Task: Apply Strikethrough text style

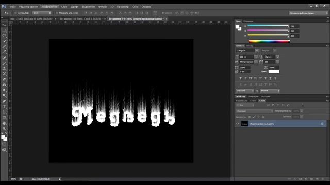Action: tap(275, 78)
